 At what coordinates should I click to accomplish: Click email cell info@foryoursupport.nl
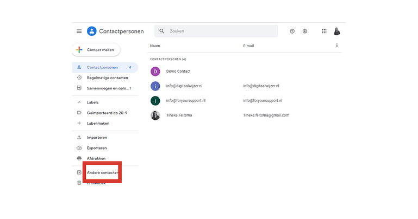(263, 100)
